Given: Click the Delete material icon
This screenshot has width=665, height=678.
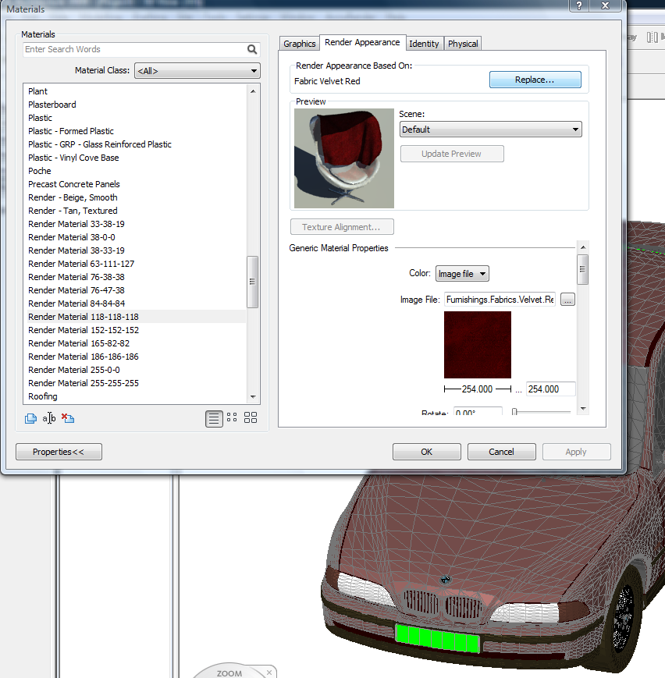Looking at the screenshot, I should click(x=68, y=418).
